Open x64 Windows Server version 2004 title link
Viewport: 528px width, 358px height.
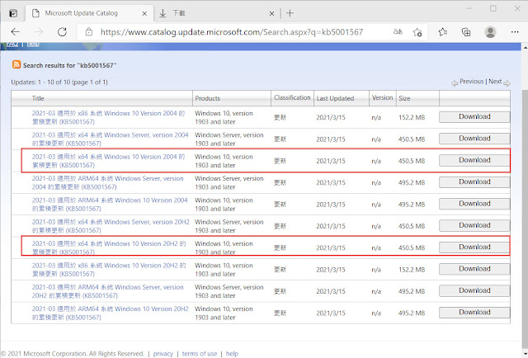(110, 139)
